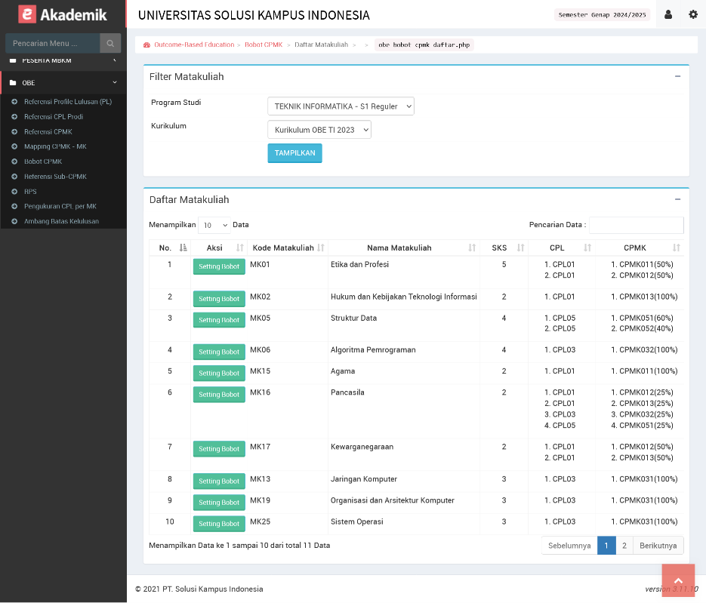Click the search magnifier icon in sidebar
Viewport: 706px width, 603px height.
110,43
